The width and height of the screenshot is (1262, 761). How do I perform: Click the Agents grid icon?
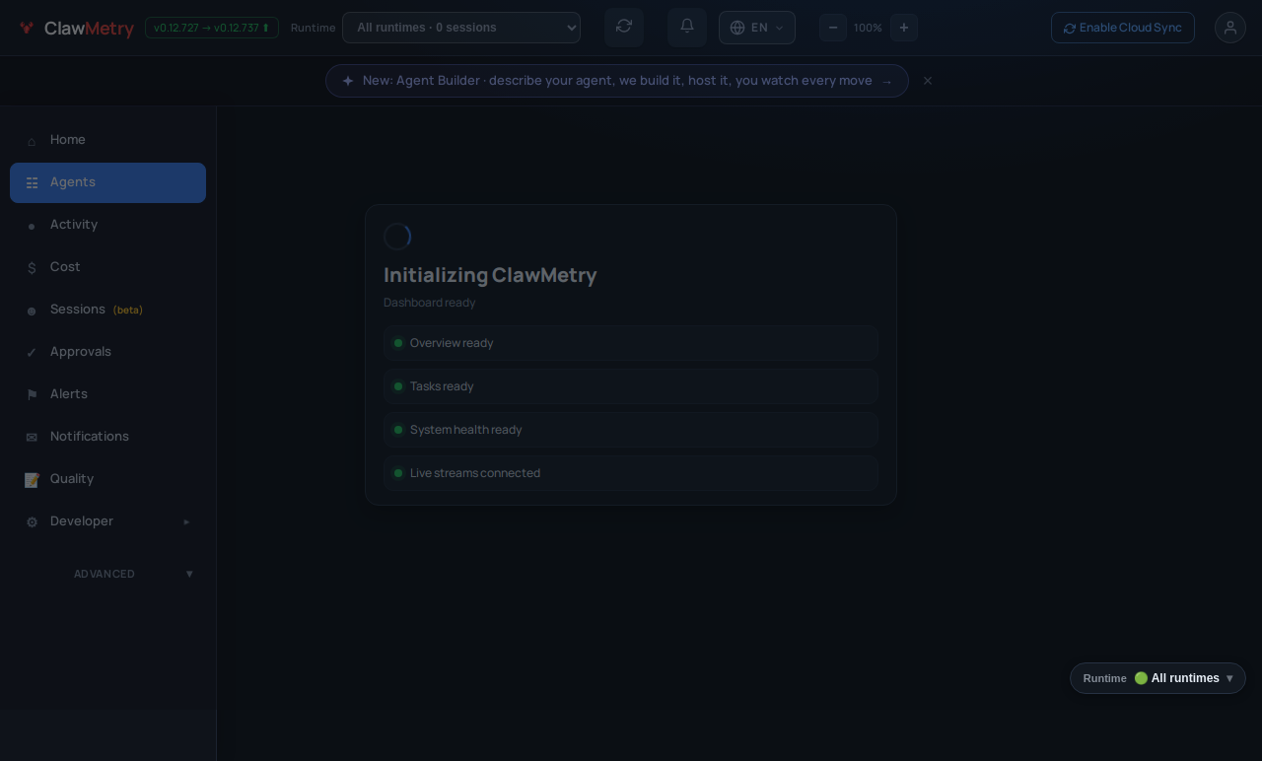32,183
